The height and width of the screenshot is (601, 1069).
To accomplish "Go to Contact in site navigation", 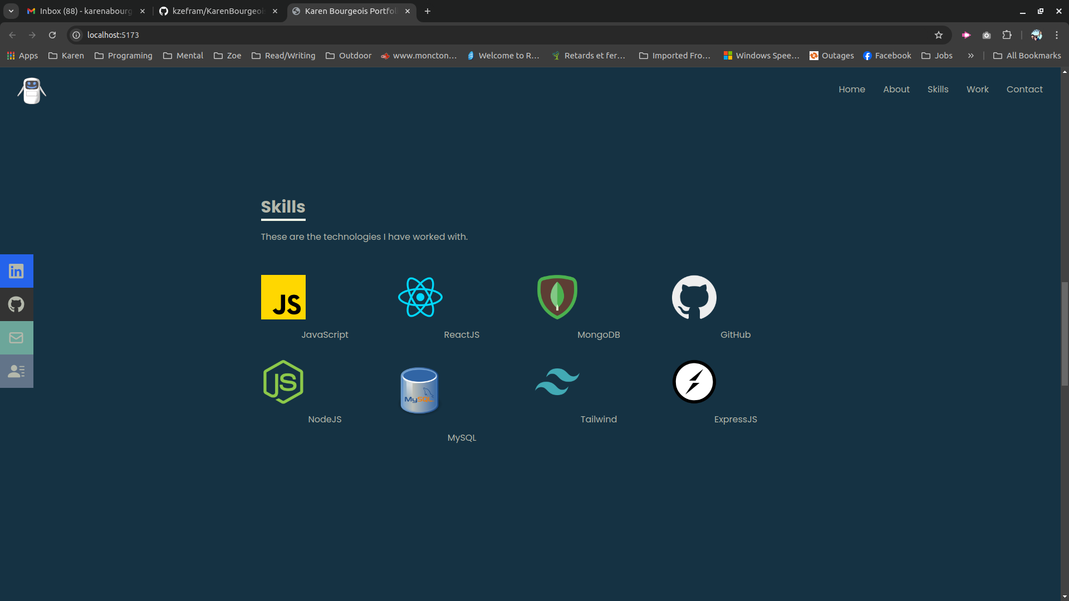I will click(1024, 89).
